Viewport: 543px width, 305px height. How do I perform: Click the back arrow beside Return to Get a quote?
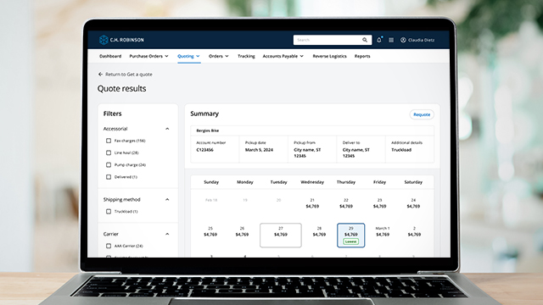click(x=100, y=74)
